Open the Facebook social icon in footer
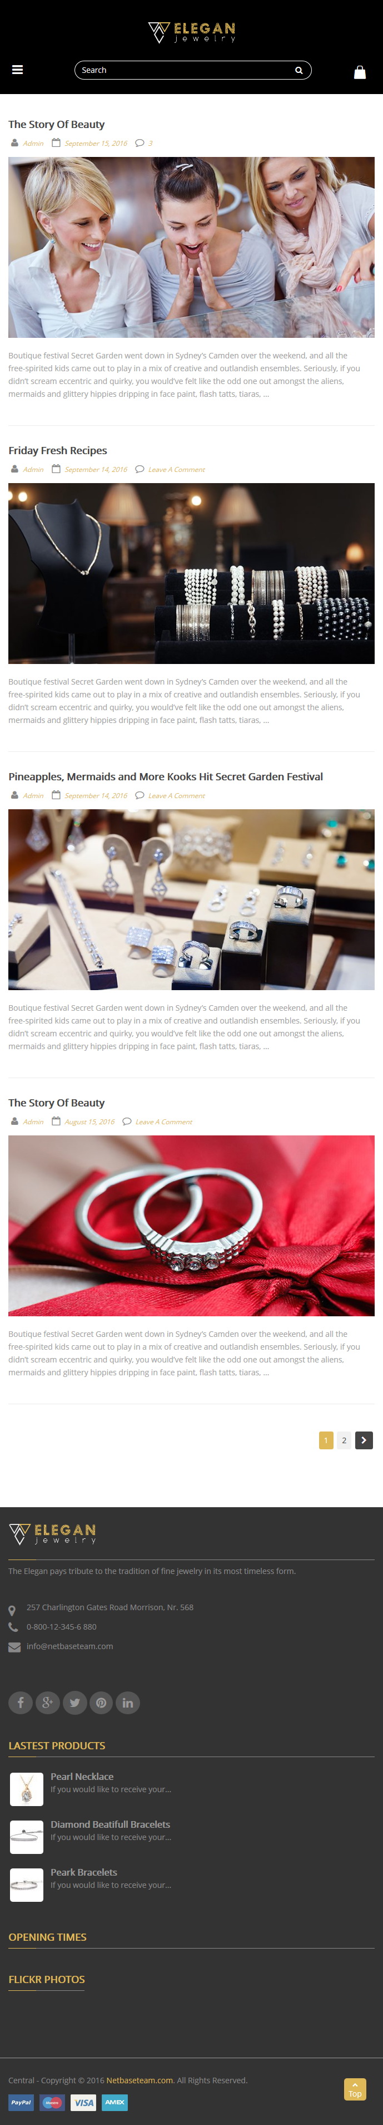Viewport: 383px width, 2125px height. [21, 1702]
